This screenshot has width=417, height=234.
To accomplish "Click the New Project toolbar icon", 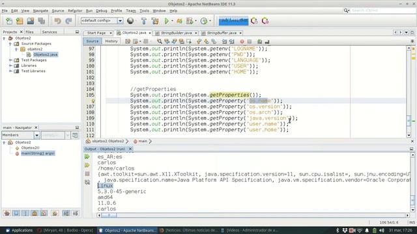I will 20,21.
